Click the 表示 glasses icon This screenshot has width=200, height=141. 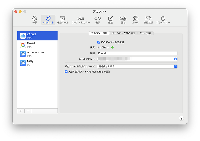click(x=98, y=20)
